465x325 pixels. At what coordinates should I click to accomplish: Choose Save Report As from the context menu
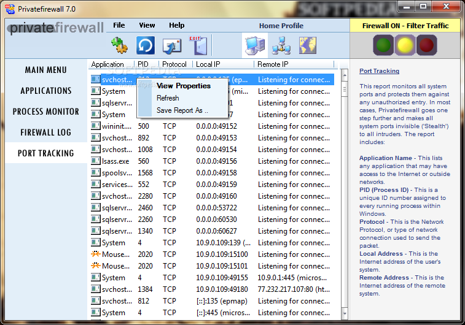click(x=182, y=110)
